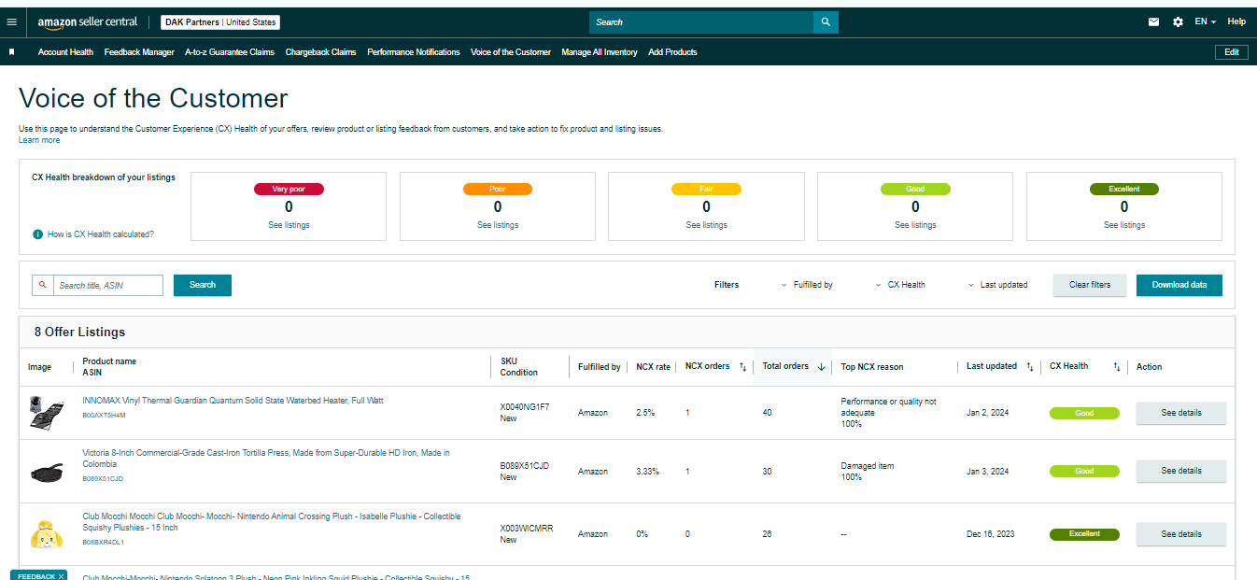Open Victoria tortilla press product thumbnail
Viewport: 1257px width, 580px height.
pyautogui.click(x=46, y=472)
